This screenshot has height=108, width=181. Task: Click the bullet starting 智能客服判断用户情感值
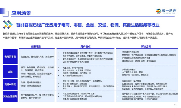tap(140, 99)
